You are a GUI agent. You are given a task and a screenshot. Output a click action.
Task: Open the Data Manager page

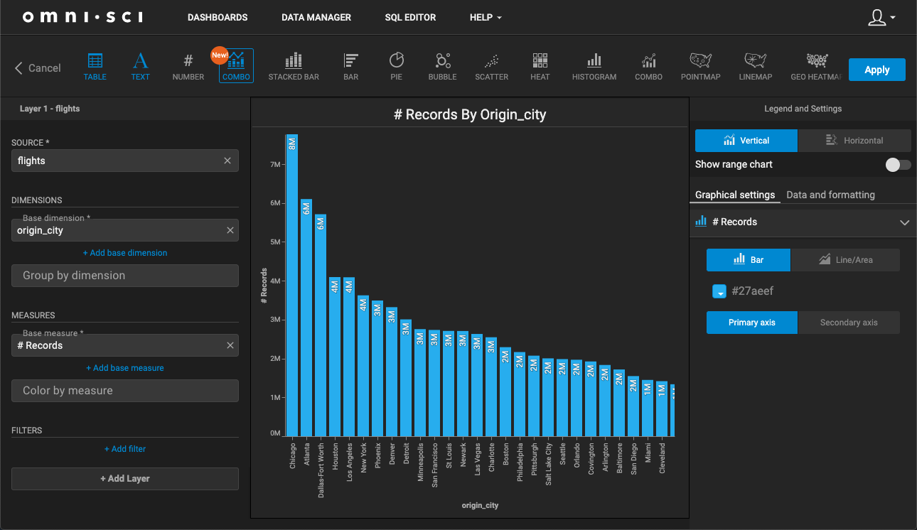click(x=316, y=17)
